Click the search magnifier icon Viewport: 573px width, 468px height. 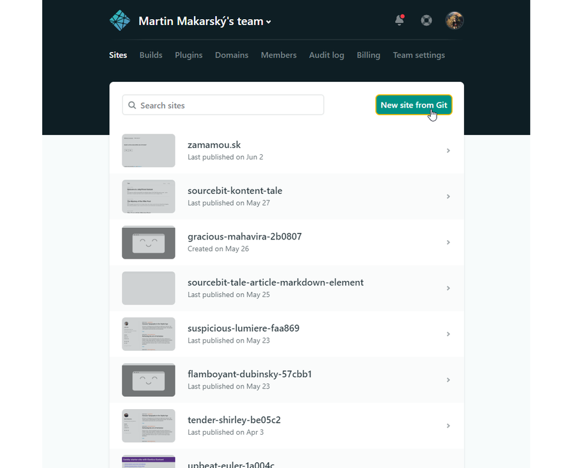132,105
